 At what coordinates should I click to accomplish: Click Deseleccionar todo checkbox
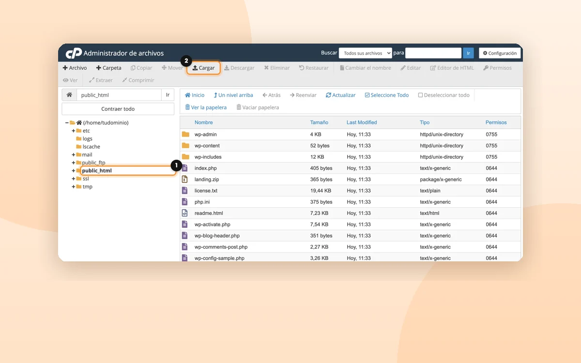click(420, 95)
